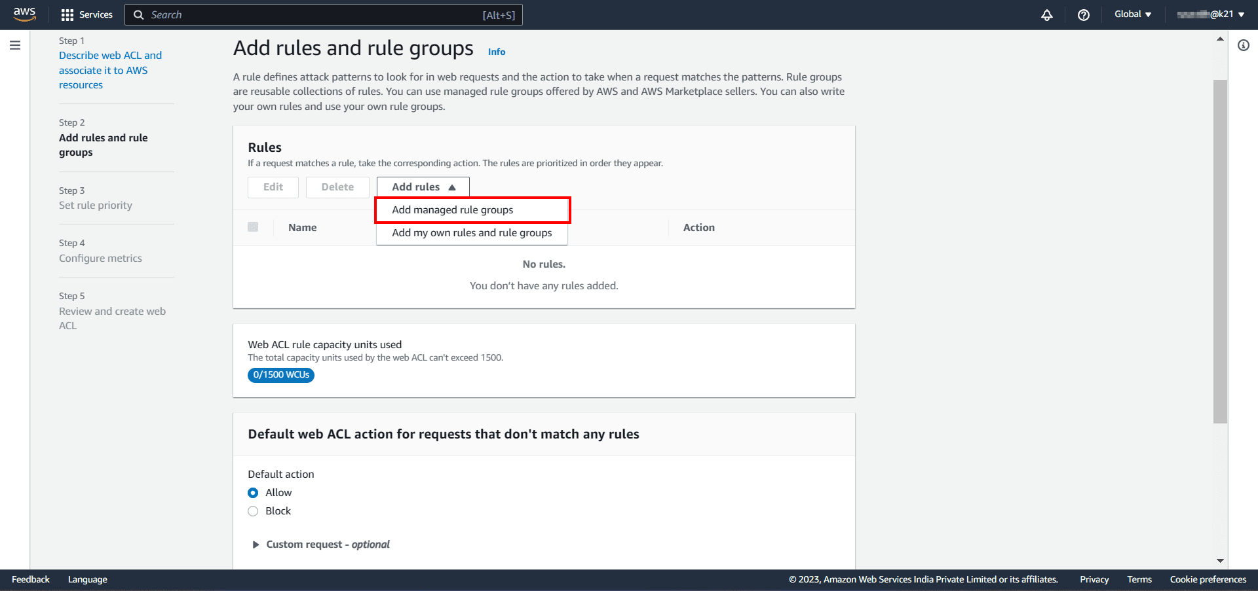1258x591 pixels.
Task: Click the page vertical scrollbar thumb
Action: coord(1220,251)
